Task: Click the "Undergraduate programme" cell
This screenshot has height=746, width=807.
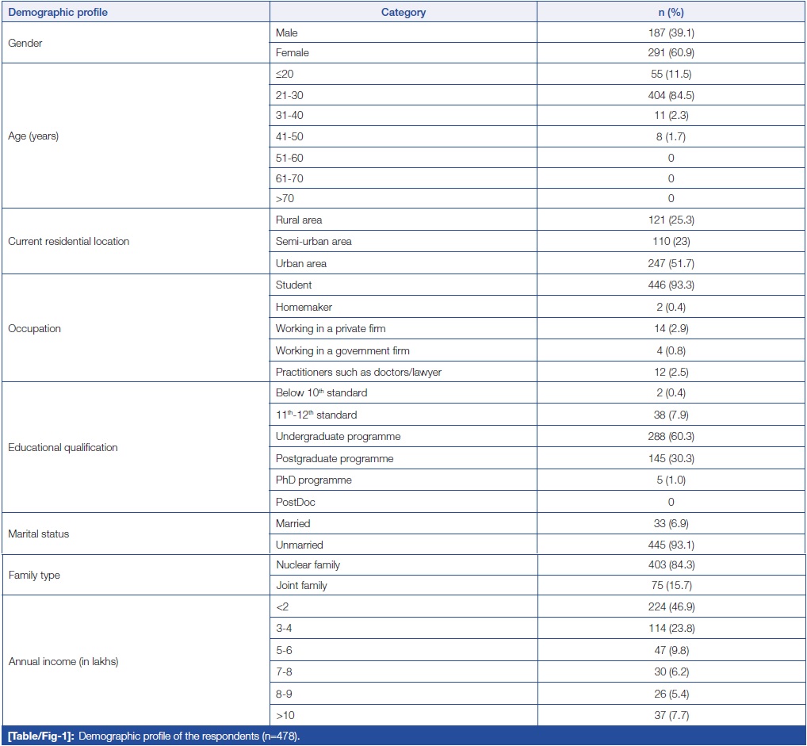Action: (x=338, y=437)
